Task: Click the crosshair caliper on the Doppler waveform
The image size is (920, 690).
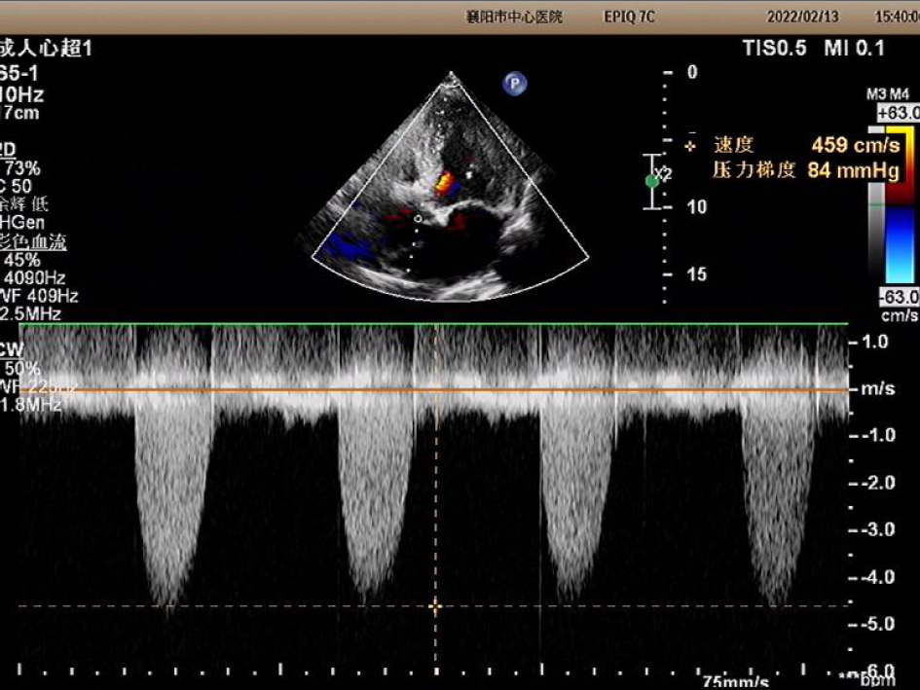Action: 435,606
